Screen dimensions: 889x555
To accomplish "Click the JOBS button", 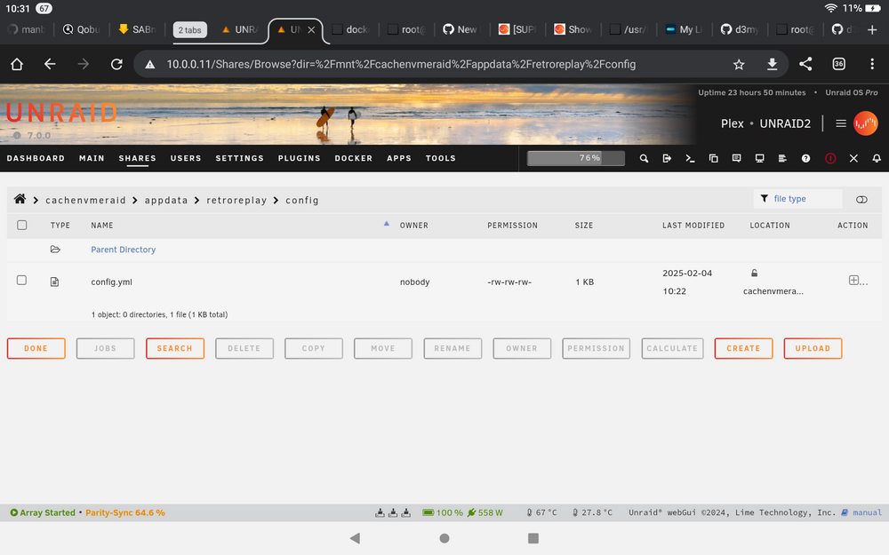I will (x=106, y=348).
